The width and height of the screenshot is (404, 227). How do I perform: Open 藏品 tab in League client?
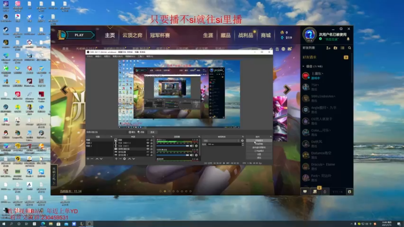[x=225, y=35]
